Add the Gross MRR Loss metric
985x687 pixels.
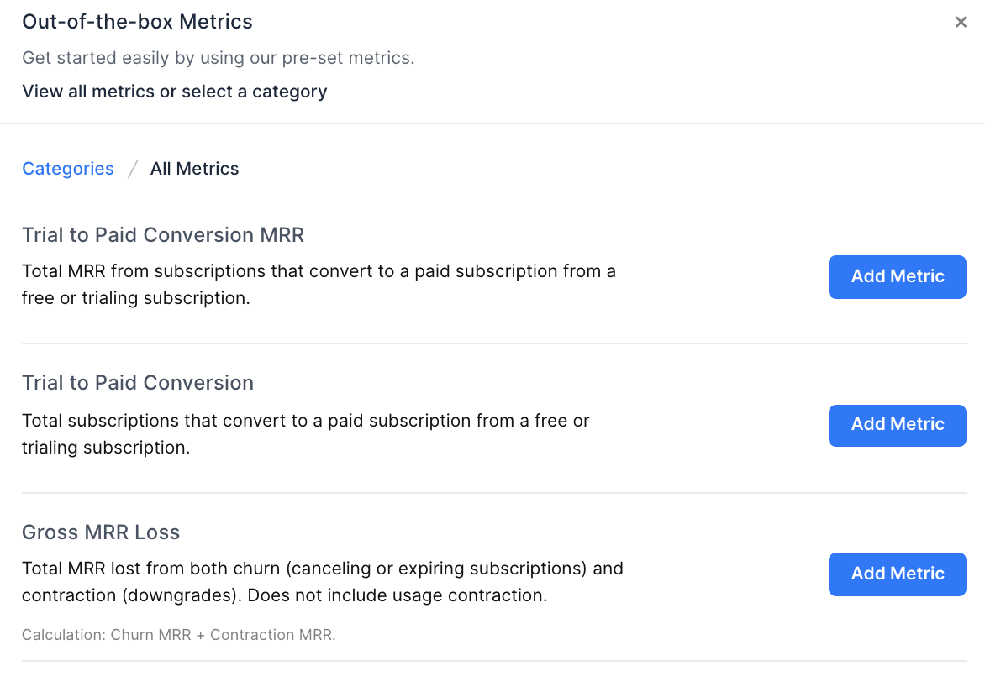[897, 574]
